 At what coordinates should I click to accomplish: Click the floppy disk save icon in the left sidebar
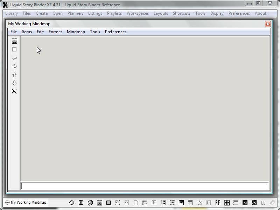tap(14, 41)
